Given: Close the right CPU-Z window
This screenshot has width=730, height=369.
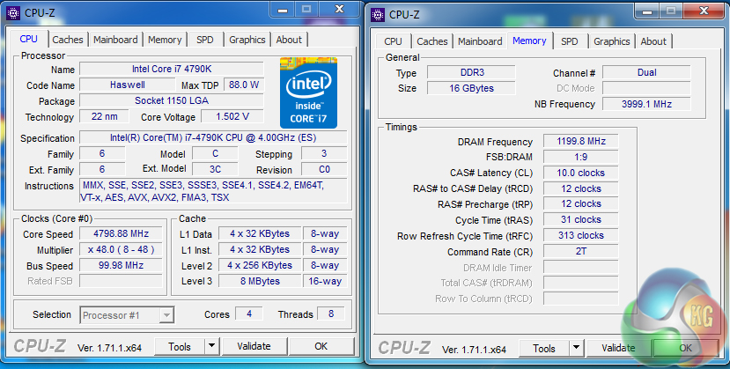Looking at the screenshot, I should [x=704, y=11].
